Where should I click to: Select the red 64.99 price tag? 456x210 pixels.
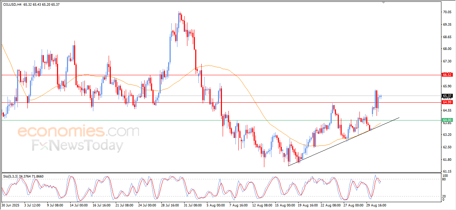[x=447, y=102]
